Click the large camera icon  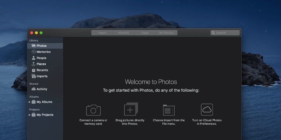[93, 110]
